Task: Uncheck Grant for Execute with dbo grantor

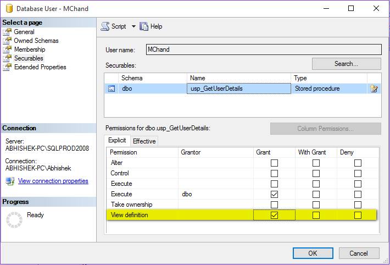Action: [x=274, y=194]
